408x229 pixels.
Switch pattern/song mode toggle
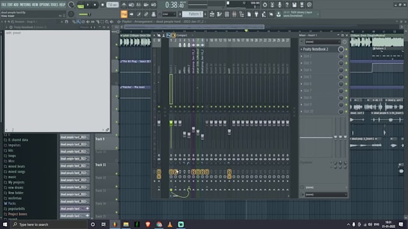pos(80,5)
